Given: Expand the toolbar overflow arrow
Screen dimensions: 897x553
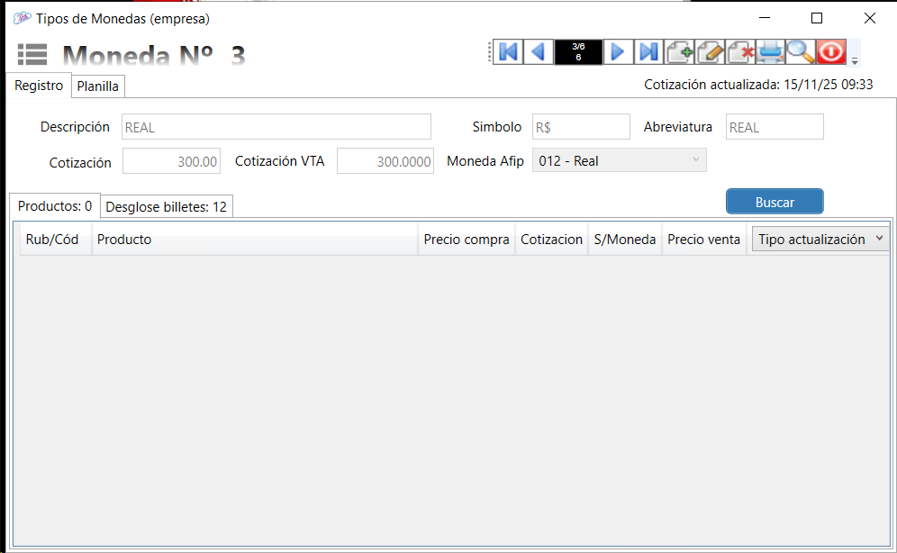Looking at the screenshot, I should pos(855,61).
